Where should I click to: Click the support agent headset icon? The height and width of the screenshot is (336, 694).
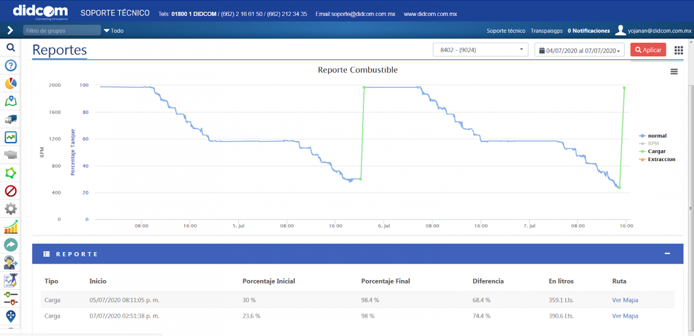pyautogui.click(x=10, y=262)
